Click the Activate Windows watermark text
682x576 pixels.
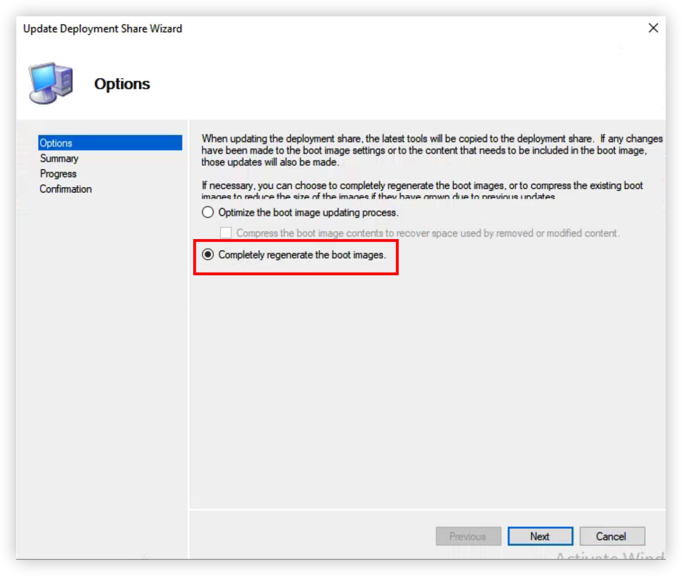point(610,555)
